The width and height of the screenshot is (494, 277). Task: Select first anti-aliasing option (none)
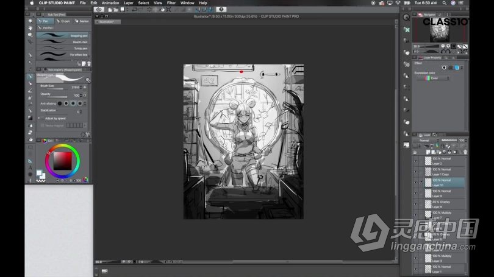point(60,103)
